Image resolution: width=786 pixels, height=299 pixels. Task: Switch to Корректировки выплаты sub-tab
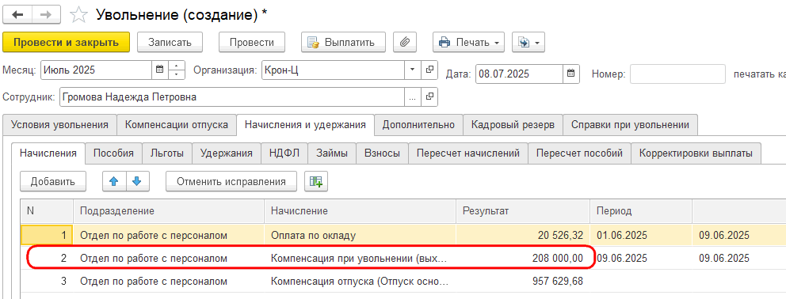pyautogui.click(x=696, y=153)
